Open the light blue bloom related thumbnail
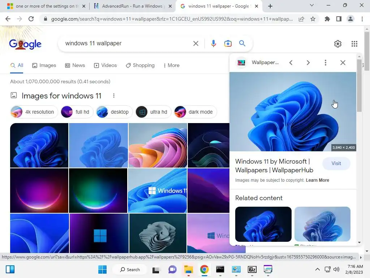The height and width of the screenshot is (278, 370). pos(322,224)
